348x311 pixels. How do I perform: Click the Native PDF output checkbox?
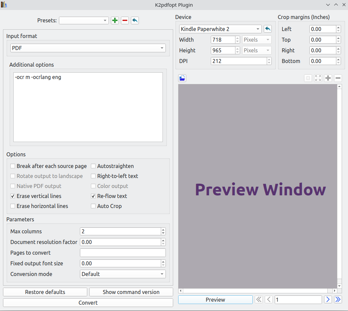click(13, 186)
